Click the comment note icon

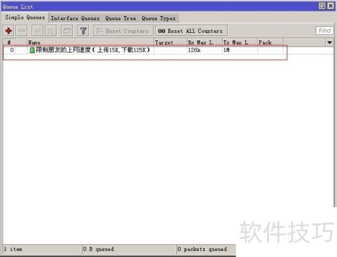click(x=67, y=31)
